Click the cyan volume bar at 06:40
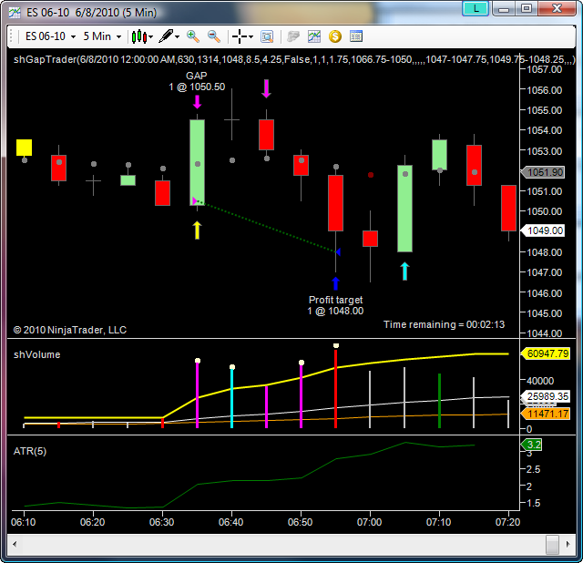Screen dimensions: 583x563 pos(231,398)
